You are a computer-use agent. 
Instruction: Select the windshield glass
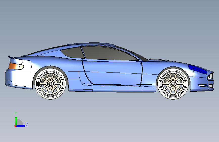(x=133, y=54)
